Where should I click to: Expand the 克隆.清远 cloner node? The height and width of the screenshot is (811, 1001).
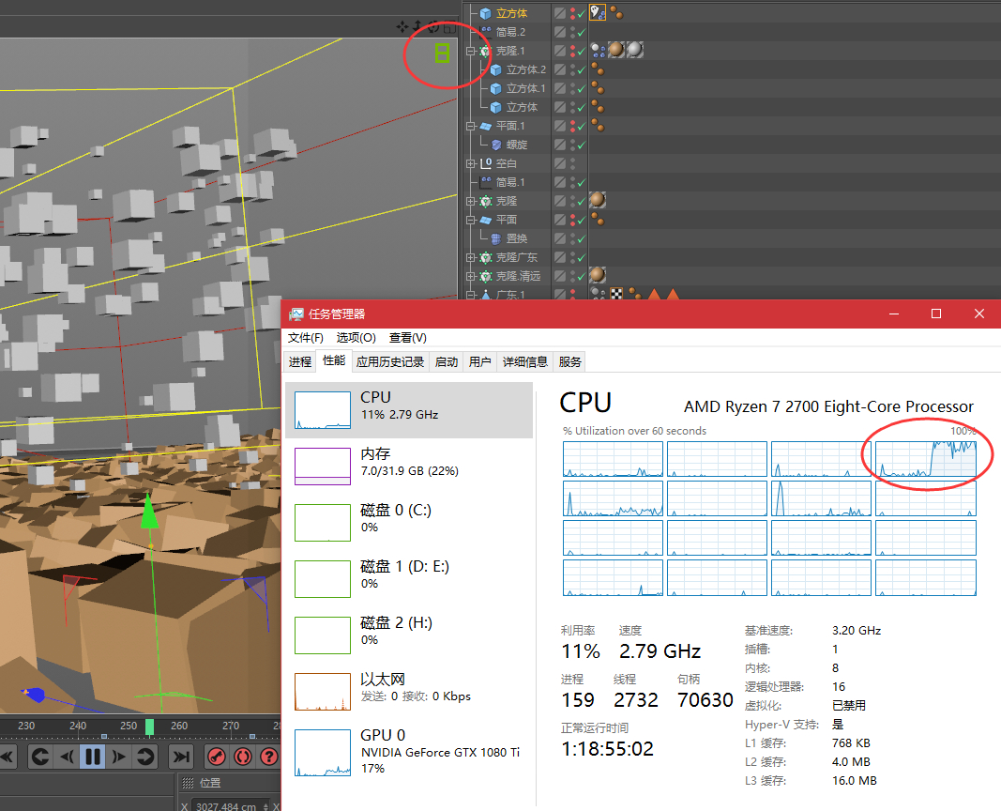point(472,276)
